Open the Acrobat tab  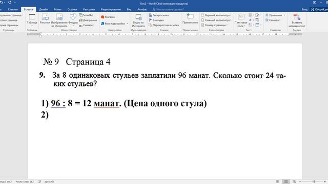pyautogui.click(x=142, y=9)
